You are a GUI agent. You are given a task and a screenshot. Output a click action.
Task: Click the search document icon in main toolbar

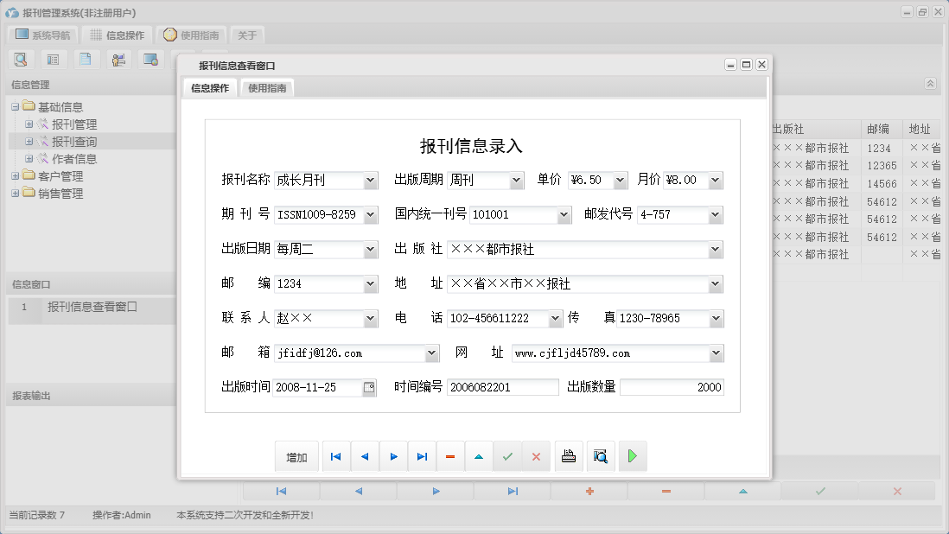click(x=21, y=59)
